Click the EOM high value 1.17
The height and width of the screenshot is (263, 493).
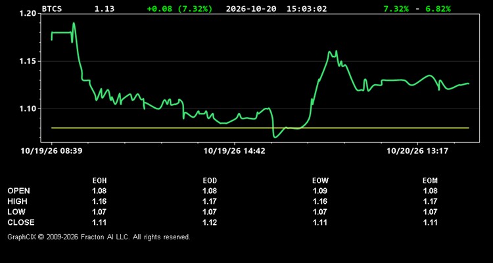(430, 201)
